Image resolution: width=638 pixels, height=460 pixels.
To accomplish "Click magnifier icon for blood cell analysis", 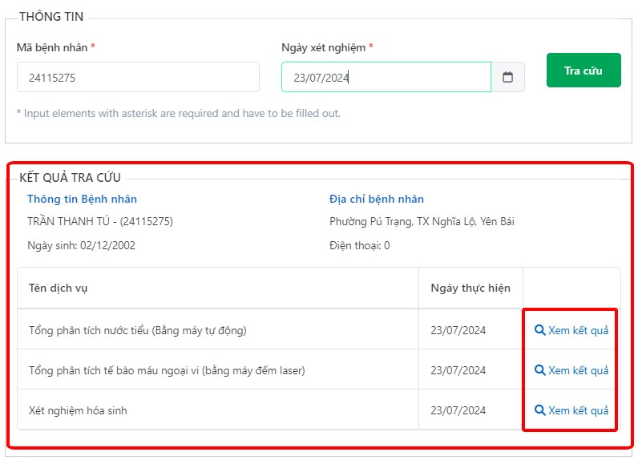I will [539, 370].
